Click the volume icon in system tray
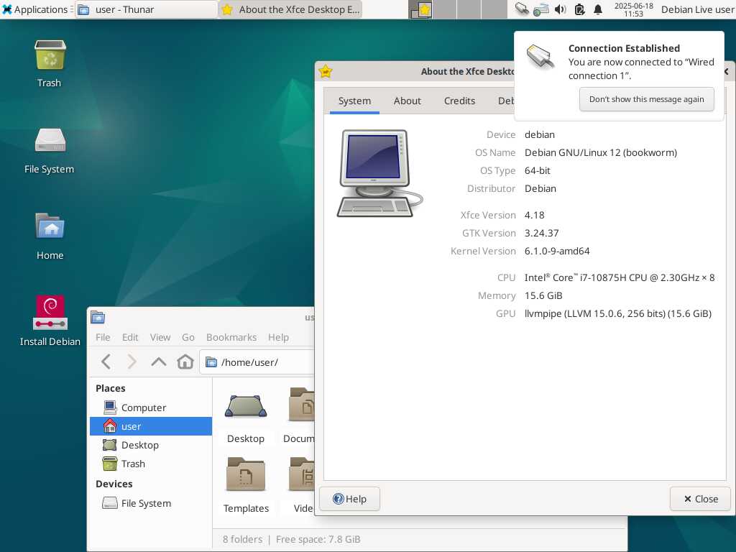 click(561, 9)
